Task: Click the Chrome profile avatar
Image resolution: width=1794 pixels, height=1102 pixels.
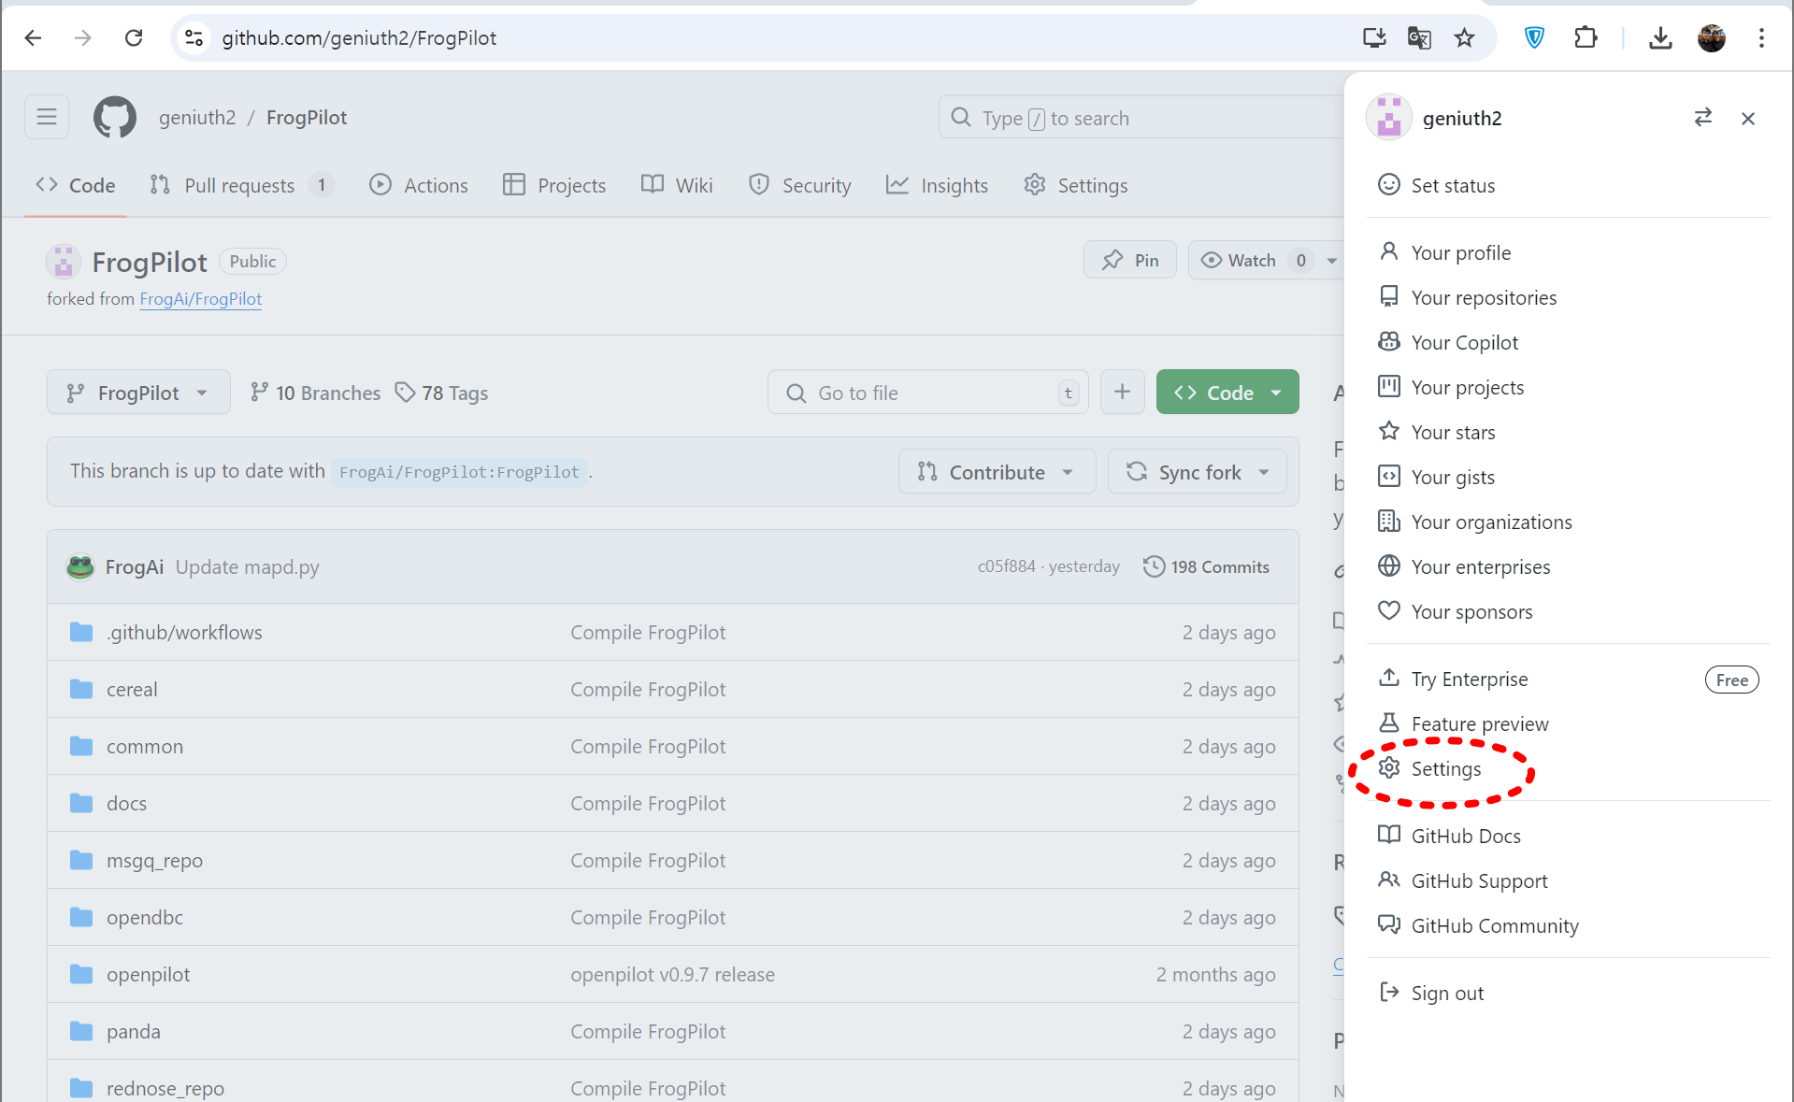Action: pyautogui.click(x=1712, y=37)
